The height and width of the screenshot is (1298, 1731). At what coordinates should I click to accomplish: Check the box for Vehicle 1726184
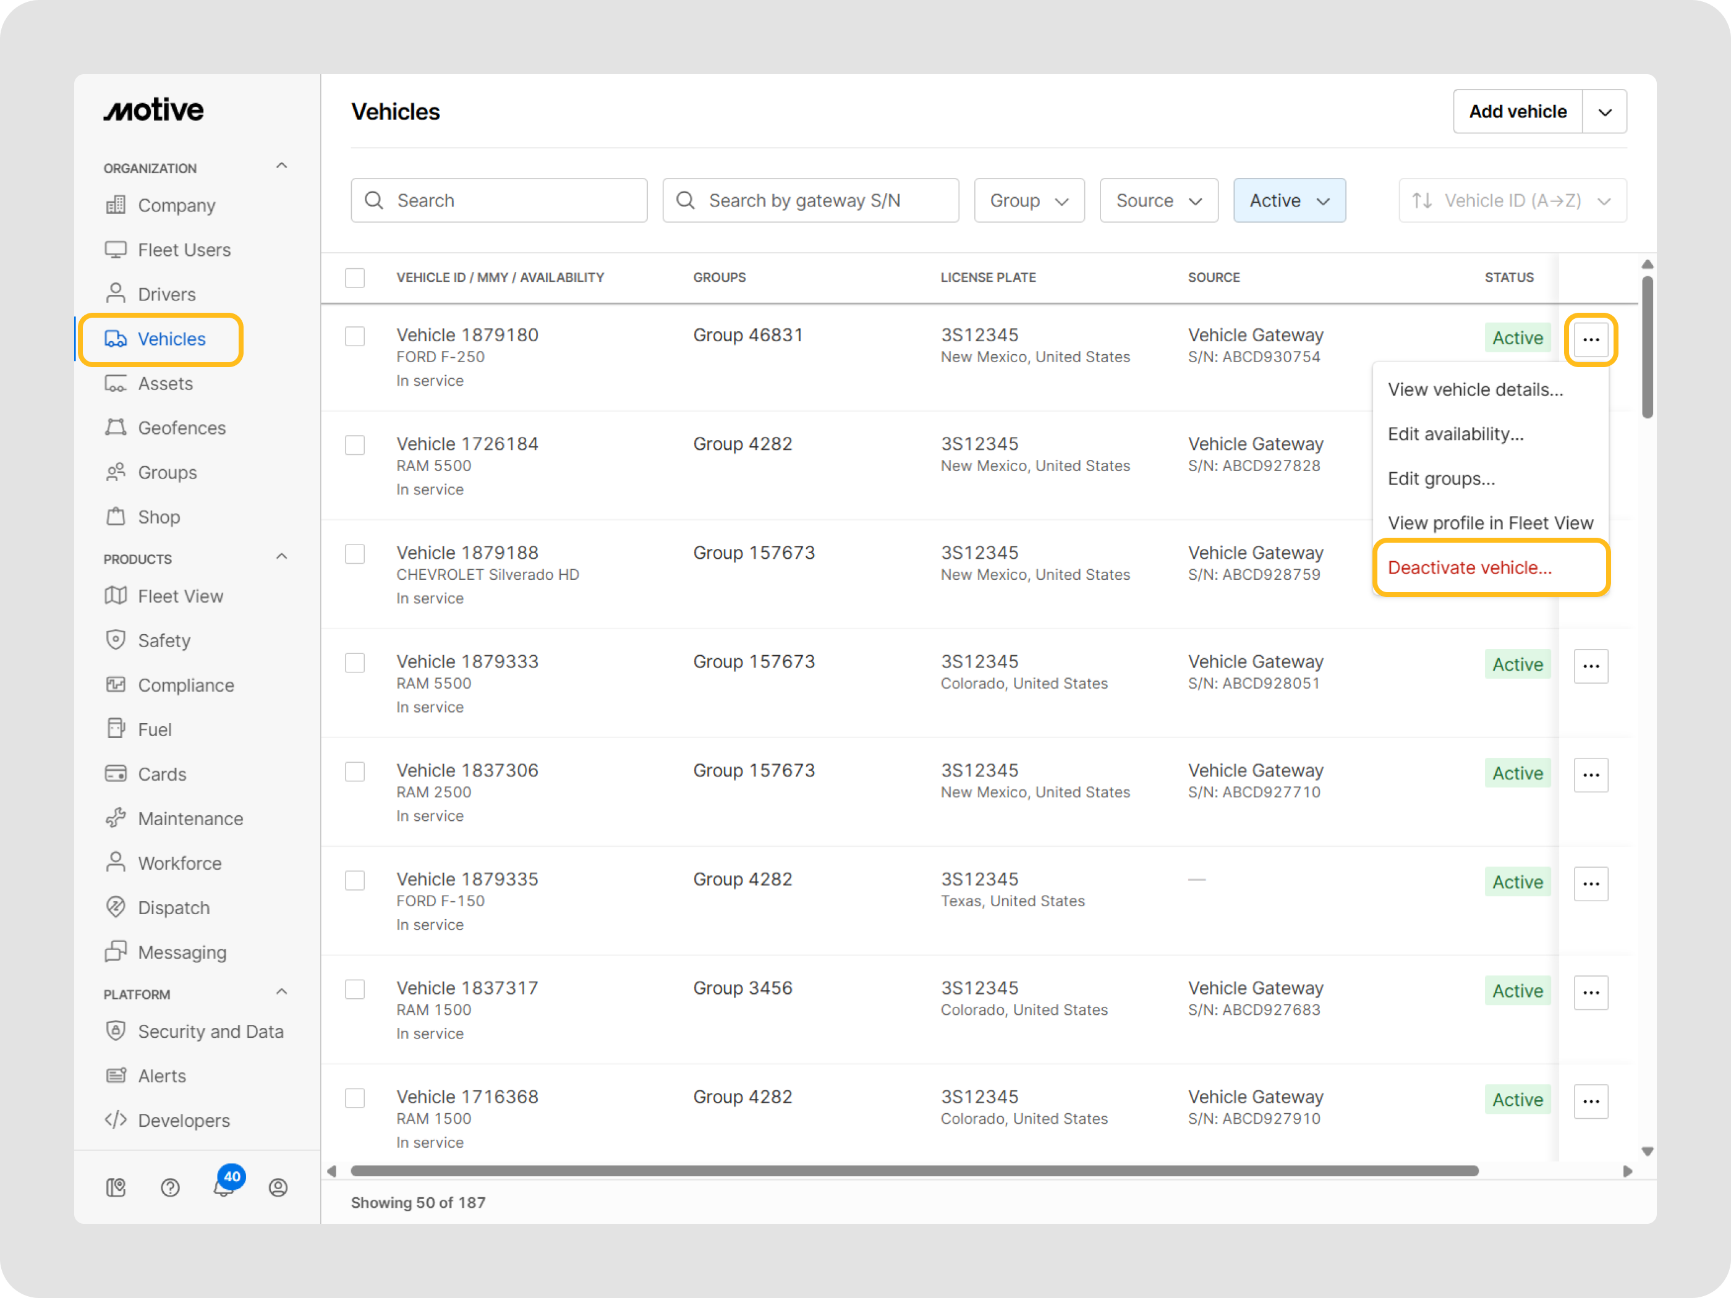click(x=355, y=445)
